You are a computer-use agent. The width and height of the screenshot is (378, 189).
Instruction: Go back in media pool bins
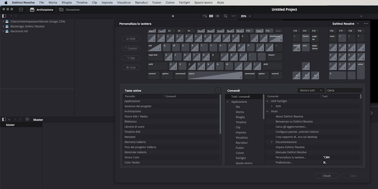[x=15, y=120]
